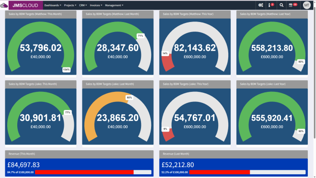Click the 54,767.01 sales value
Image resolution: width=316 pixels, height=178 pixels.
(195, 118)
